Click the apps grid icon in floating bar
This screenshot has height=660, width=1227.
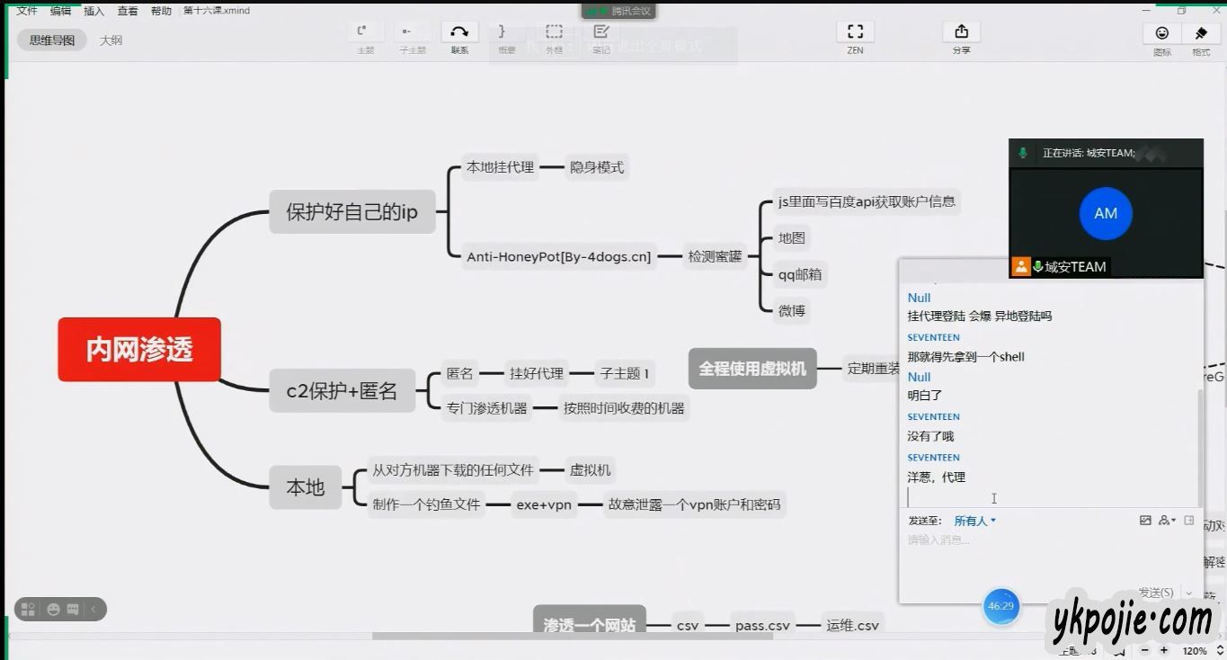click(28, 610)
